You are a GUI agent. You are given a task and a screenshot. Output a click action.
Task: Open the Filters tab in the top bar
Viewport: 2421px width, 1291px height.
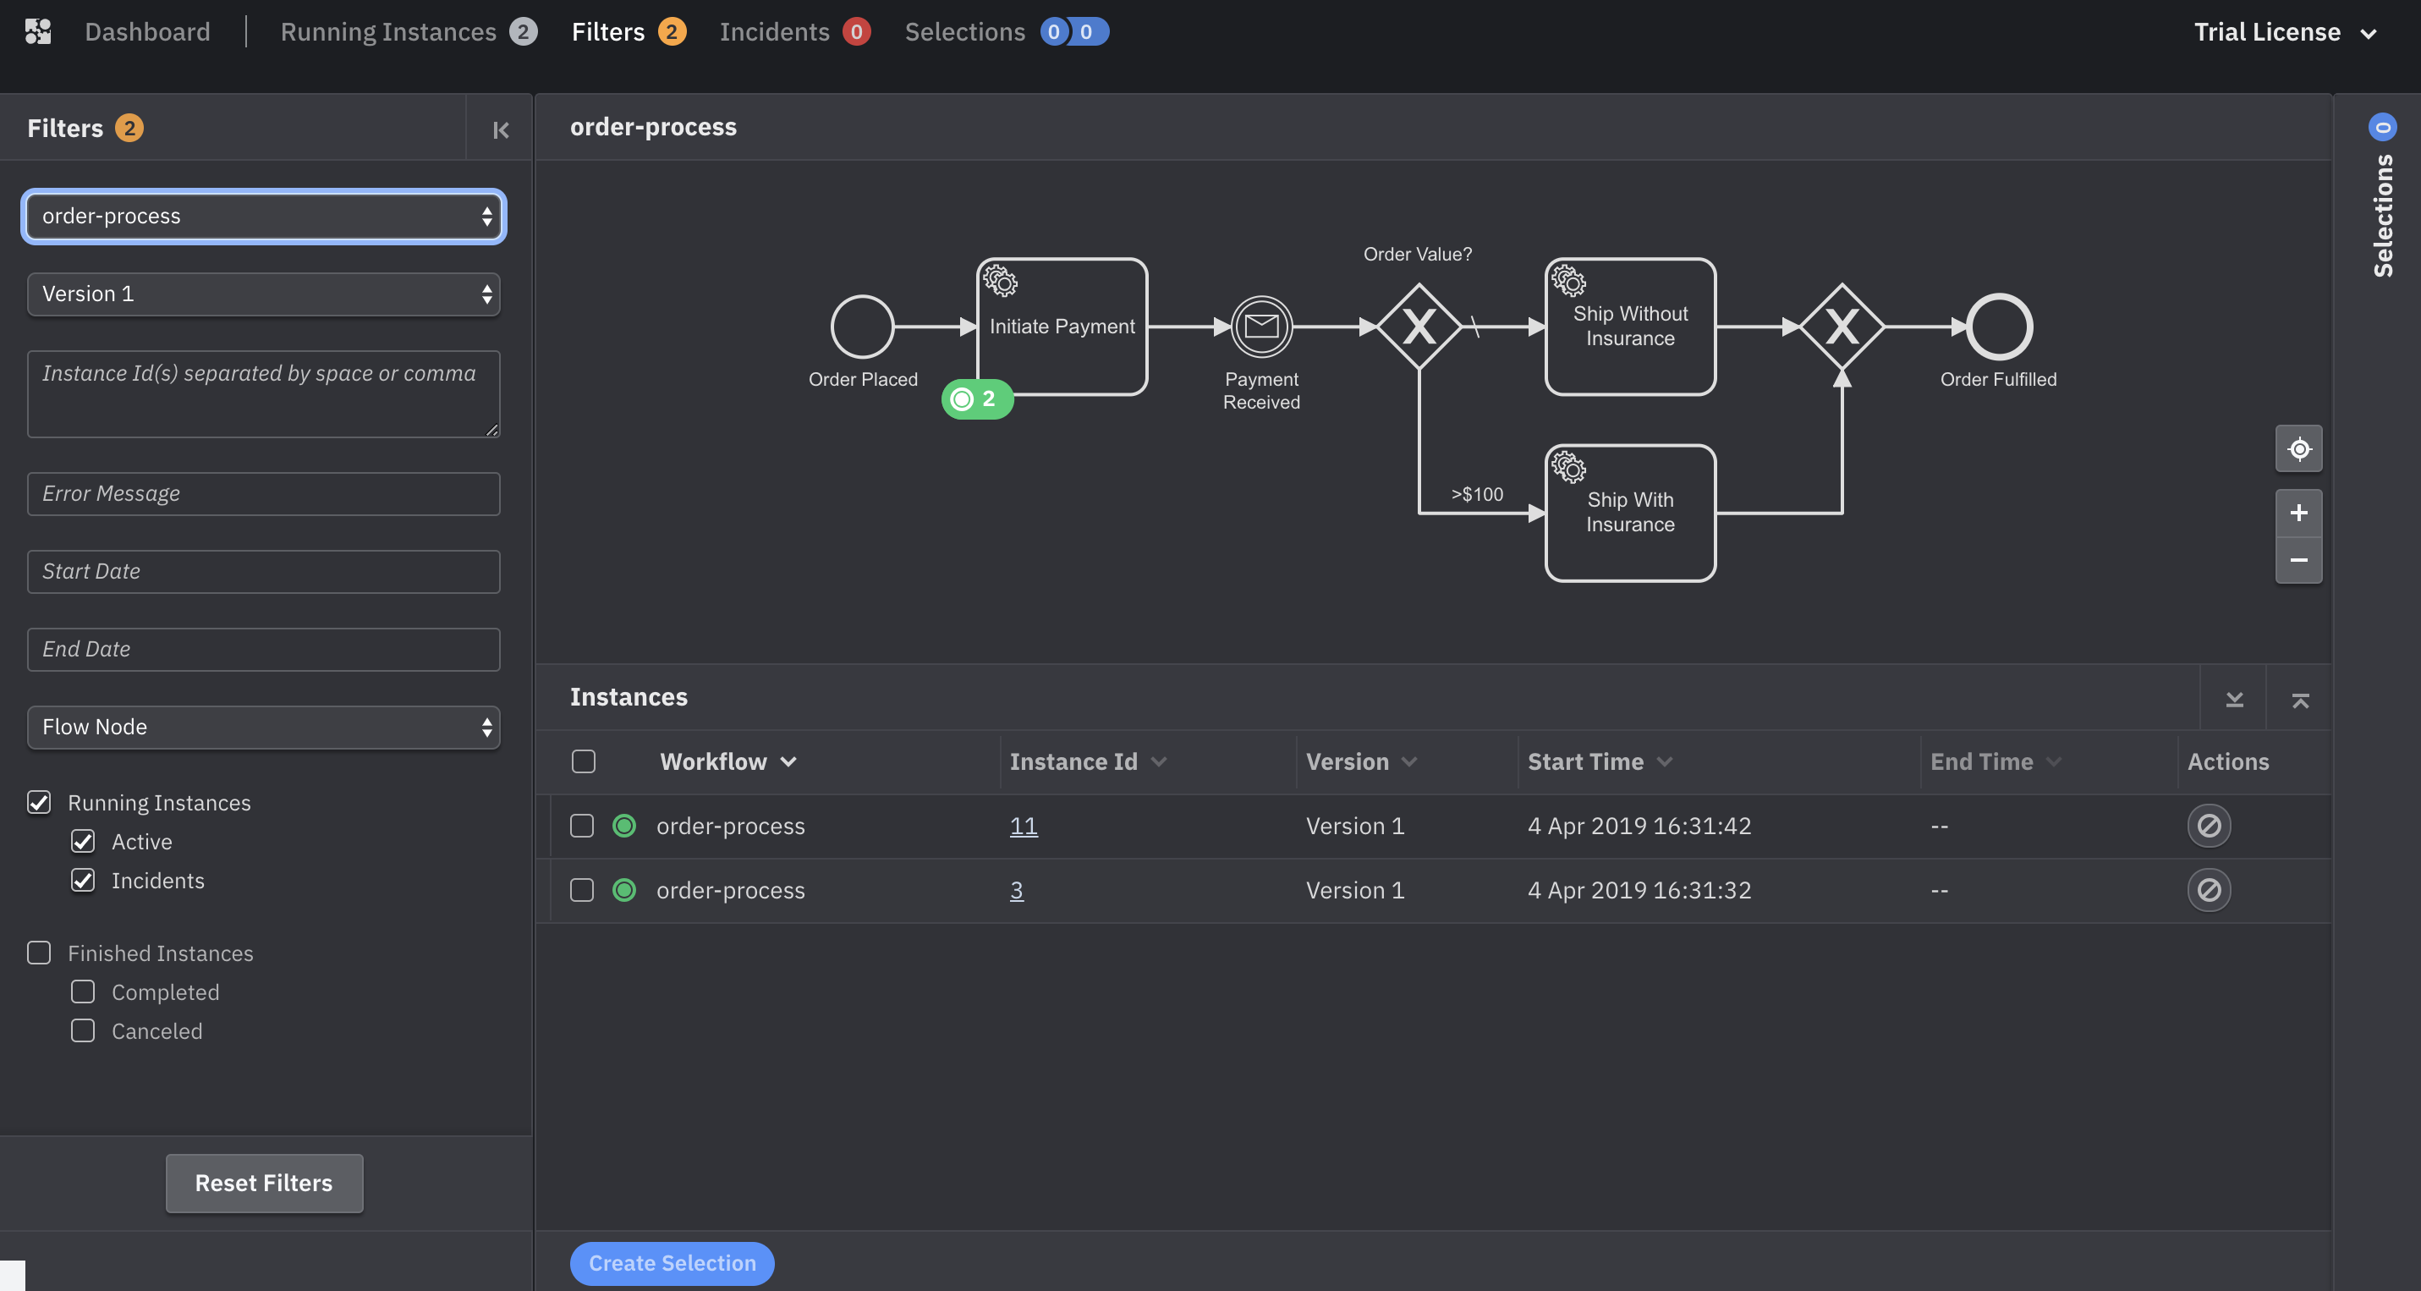pos(628,32)
